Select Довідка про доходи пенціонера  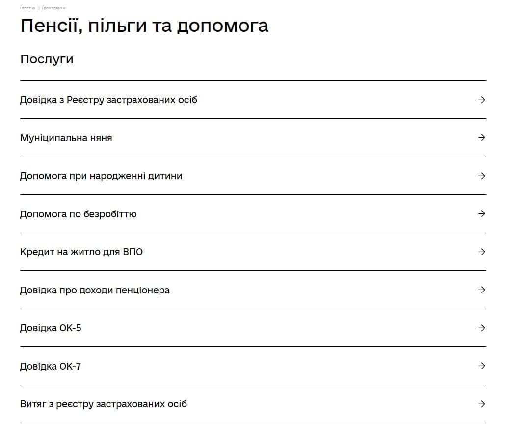click(x=95, y=291)
